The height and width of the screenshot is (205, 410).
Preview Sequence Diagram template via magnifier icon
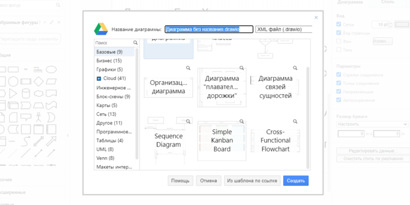point(188,121)
